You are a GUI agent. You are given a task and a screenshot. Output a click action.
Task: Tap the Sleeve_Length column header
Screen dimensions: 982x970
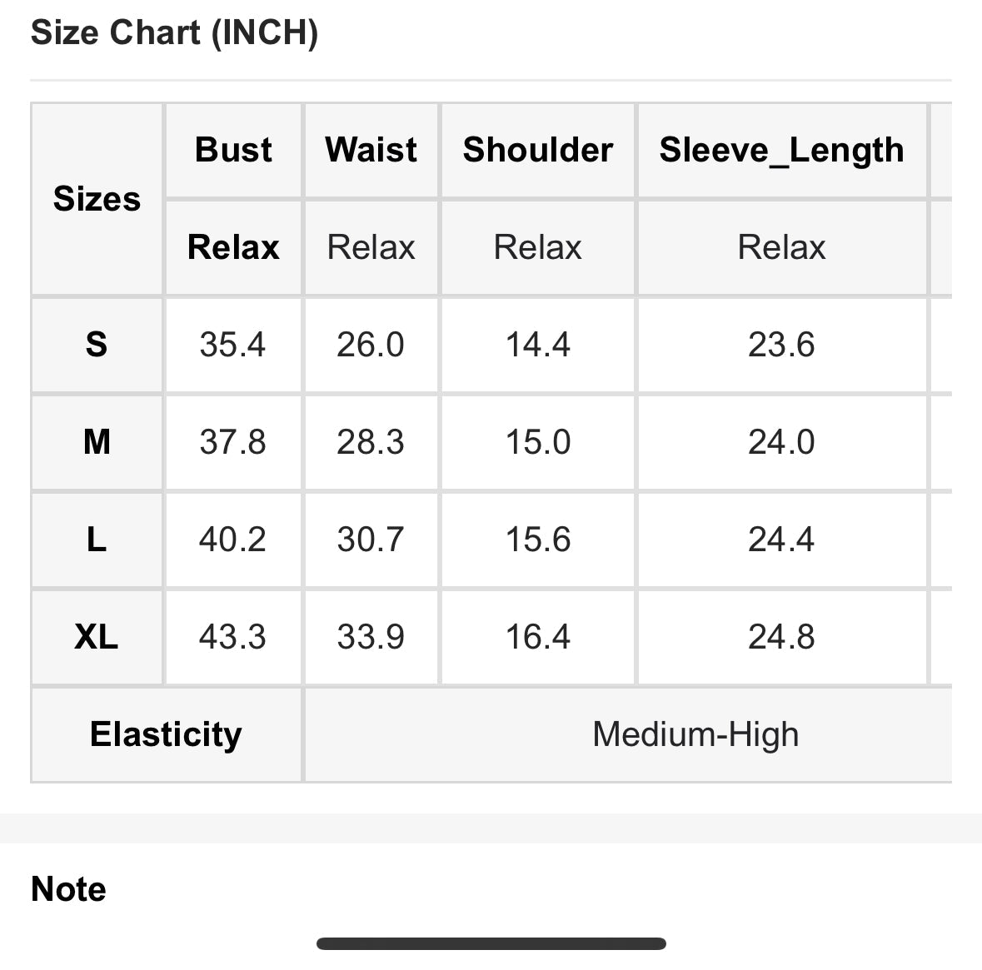[781, 151]
